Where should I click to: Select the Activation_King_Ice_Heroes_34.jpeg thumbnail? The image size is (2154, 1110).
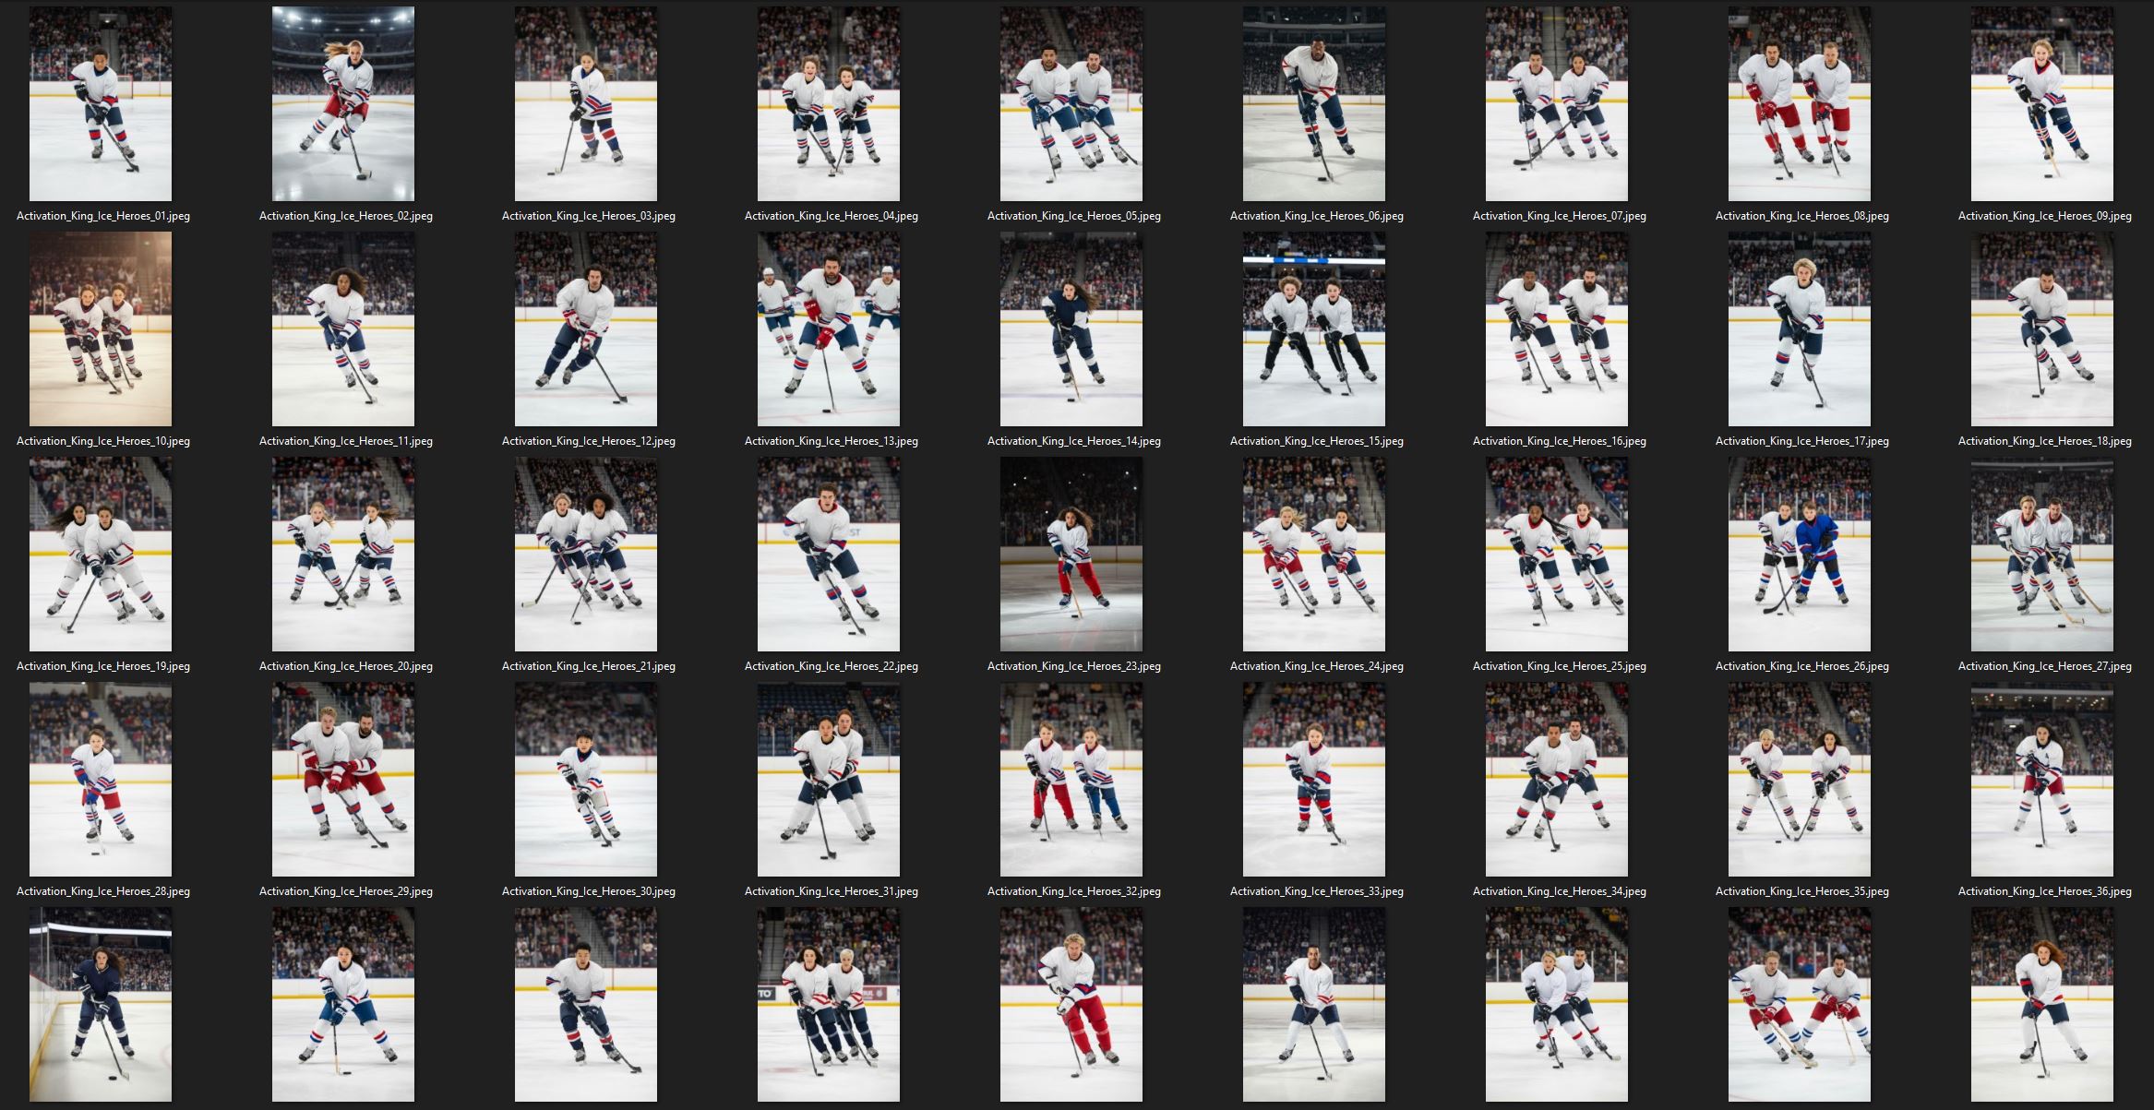click(1557, 780)
